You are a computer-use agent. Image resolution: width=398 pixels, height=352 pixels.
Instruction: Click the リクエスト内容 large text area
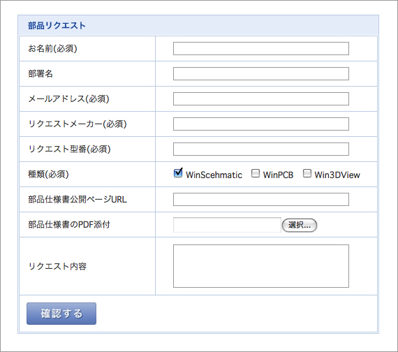261,266
